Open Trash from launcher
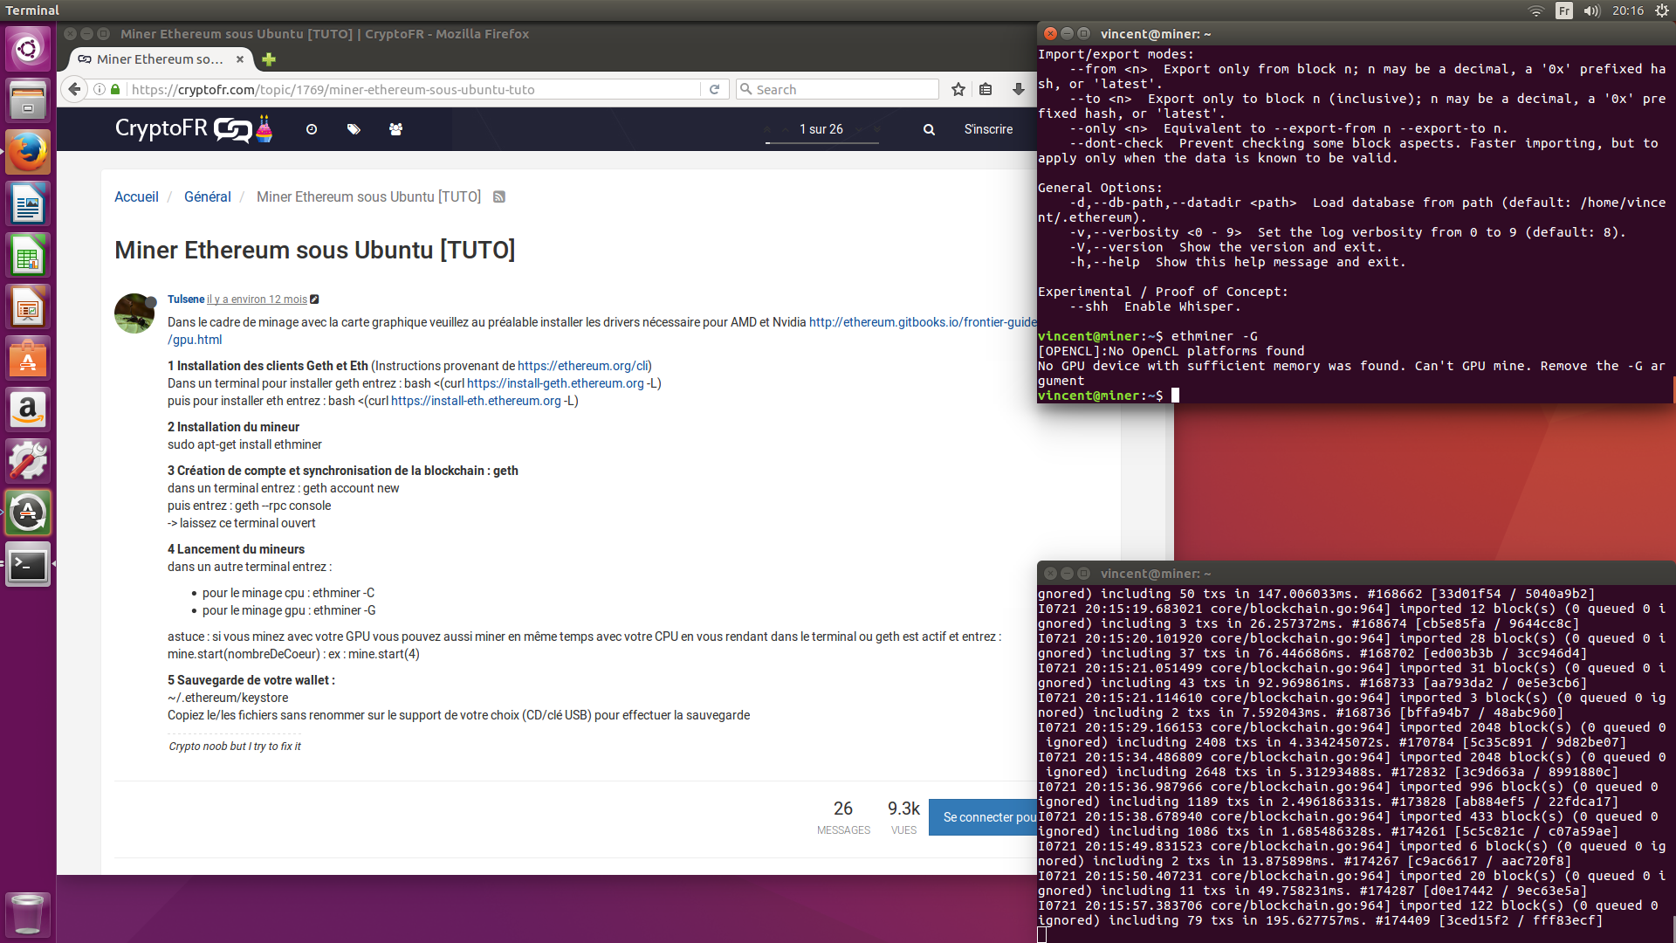The width and height of the screenshot is (1676, 943). point(28,913)
